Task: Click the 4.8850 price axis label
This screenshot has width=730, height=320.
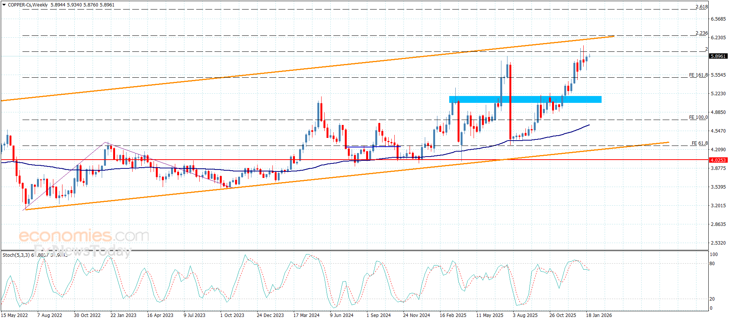Action: click(718, 112)
